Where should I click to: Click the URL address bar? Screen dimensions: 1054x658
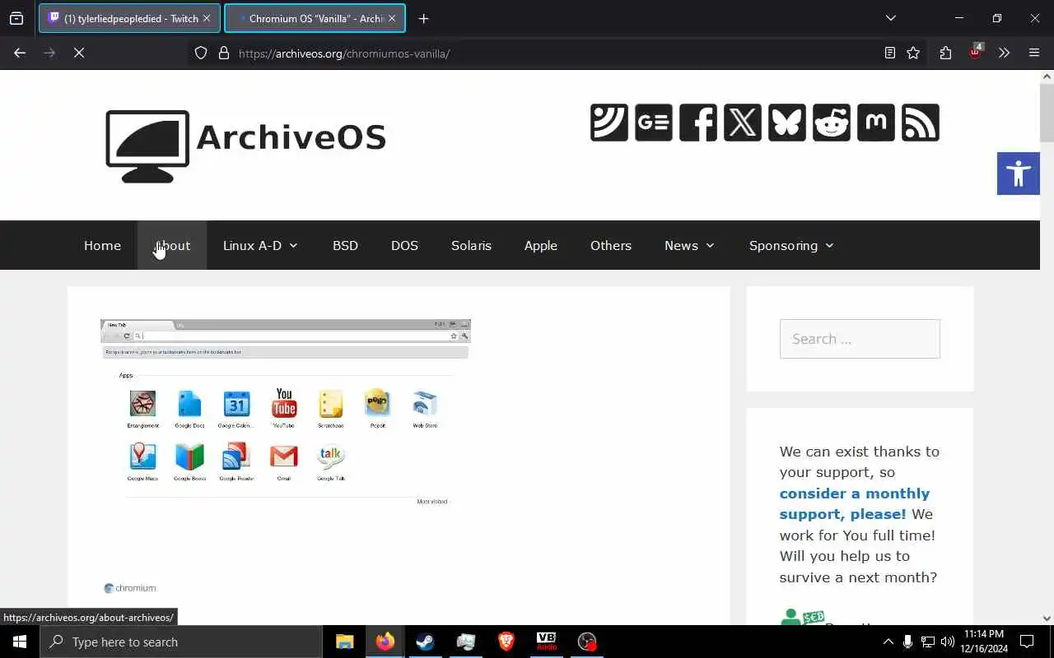543,53
